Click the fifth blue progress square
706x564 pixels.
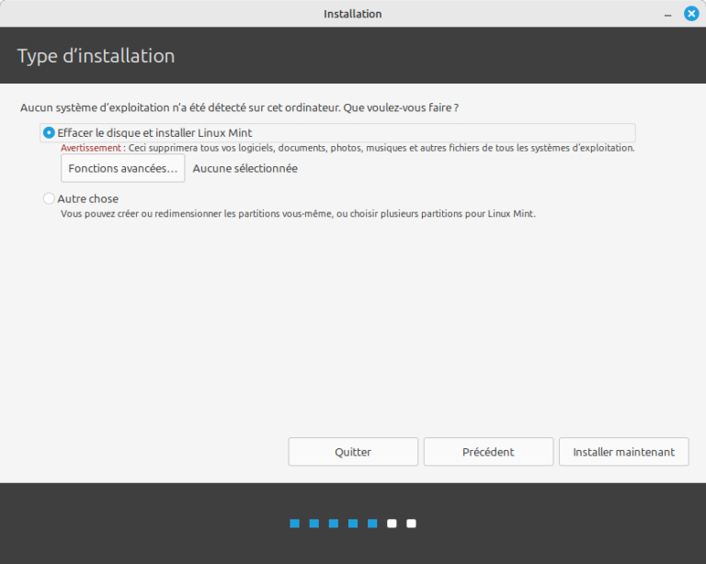372,524
